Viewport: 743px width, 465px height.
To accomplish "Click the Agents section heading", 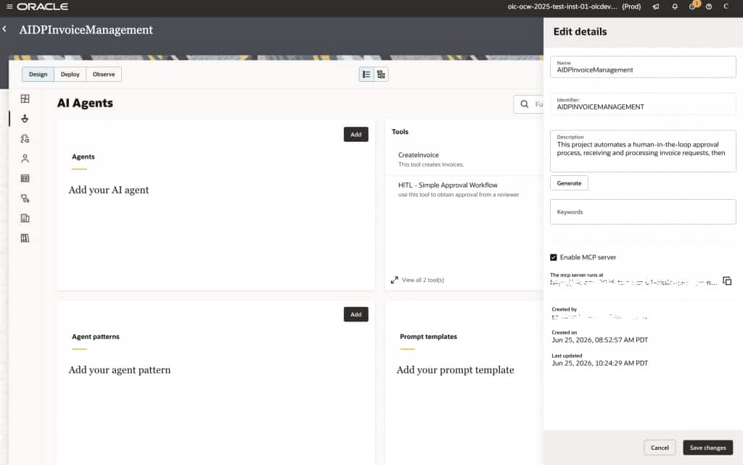I will pyautogui.click(x=83, y=156).
